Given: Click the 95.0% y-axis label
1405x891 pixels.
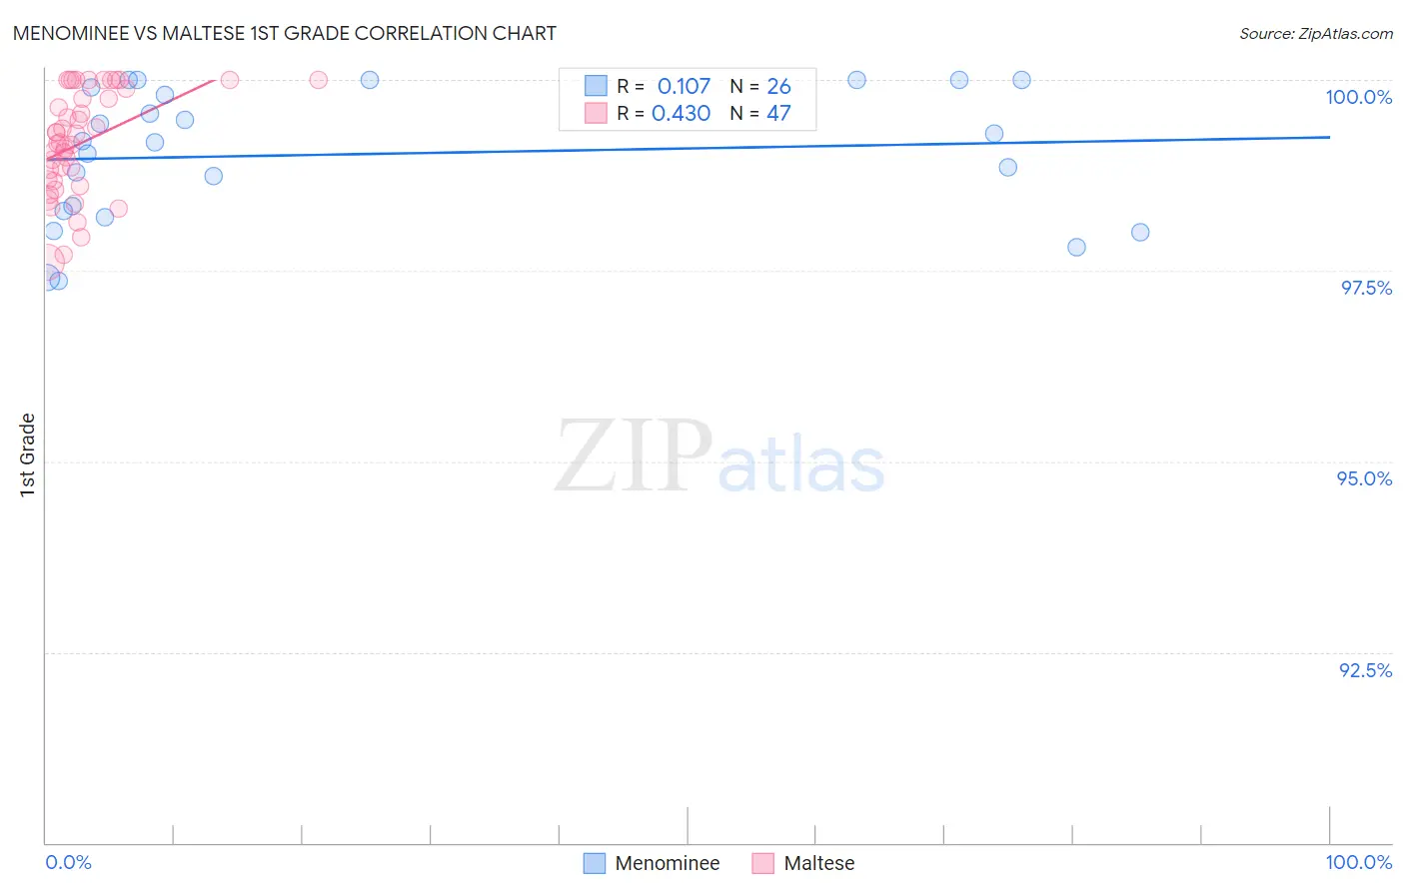Looking at the screenshot, I should (x=1364, y=478).
